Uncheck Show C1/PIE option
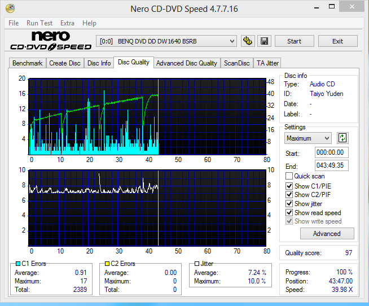369x306 pixels. click(289, 186)
